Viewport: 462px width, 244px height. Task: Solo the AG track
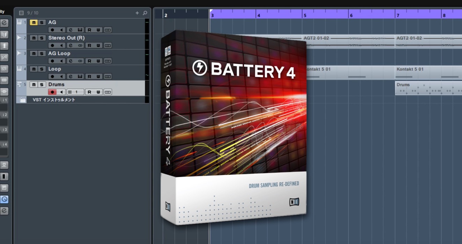[42, 22]
